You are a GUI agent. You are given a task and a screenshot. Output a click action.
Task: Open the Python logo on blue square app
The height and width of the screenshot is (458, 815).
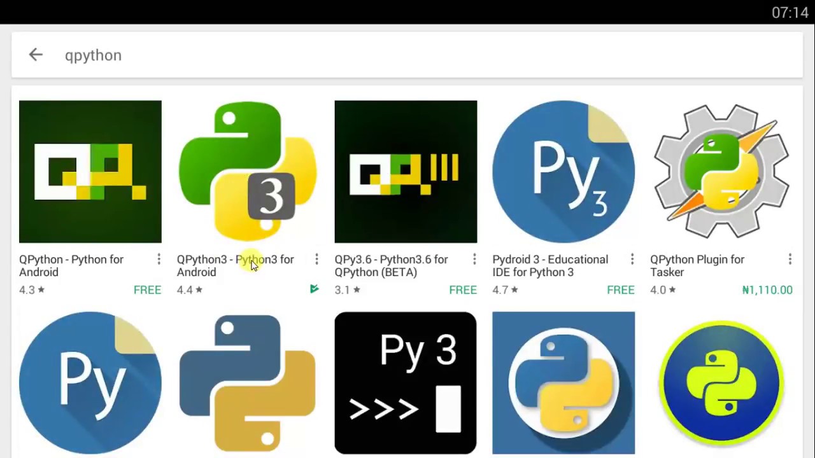563,383
